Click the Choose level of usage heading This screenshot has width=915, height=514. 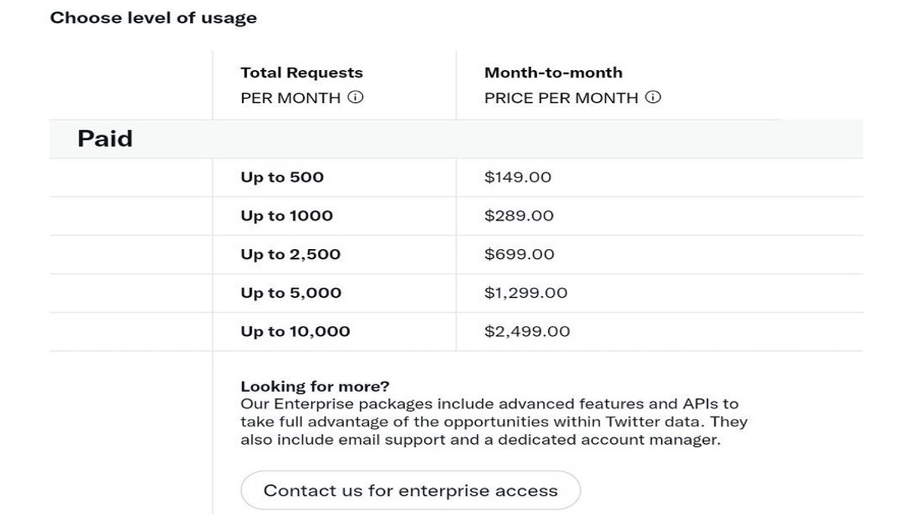[x=153, y=18]
